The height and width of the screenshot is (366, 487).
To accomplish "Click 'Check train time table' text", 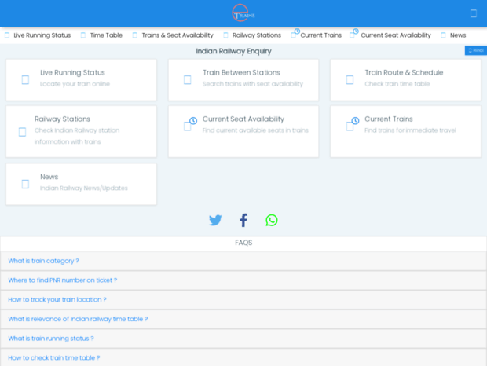I will (x=397, y=84).
